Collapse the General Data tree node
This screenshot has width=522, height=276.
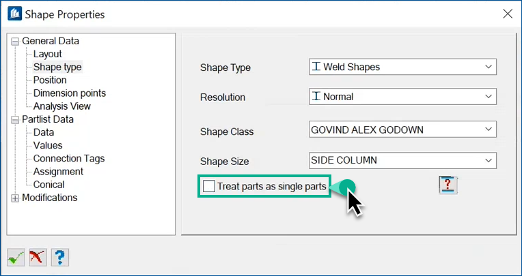(15, 42)
